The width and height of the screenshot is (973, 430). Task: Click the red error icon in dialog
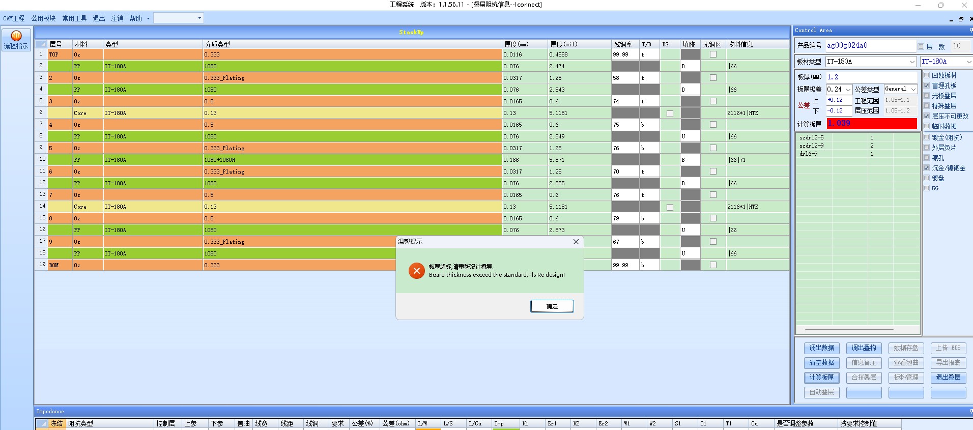(416, 271)
